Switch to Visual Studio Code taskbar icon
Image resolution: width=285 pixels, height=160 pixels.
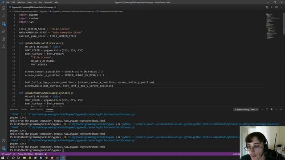pyautogui.click(x=63, y=158)
